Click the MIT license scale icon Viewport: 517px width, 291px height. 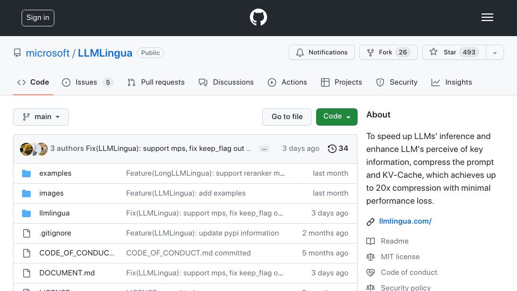371,257
